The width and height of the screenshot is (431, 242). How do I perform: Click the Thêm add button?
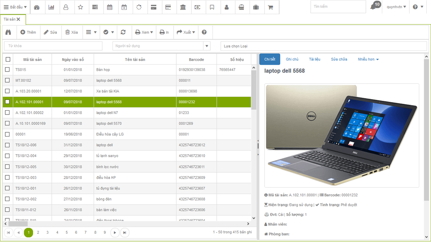coord(28,32)
